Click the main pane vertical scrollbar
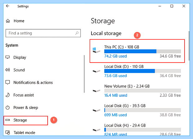 point(189,46)
